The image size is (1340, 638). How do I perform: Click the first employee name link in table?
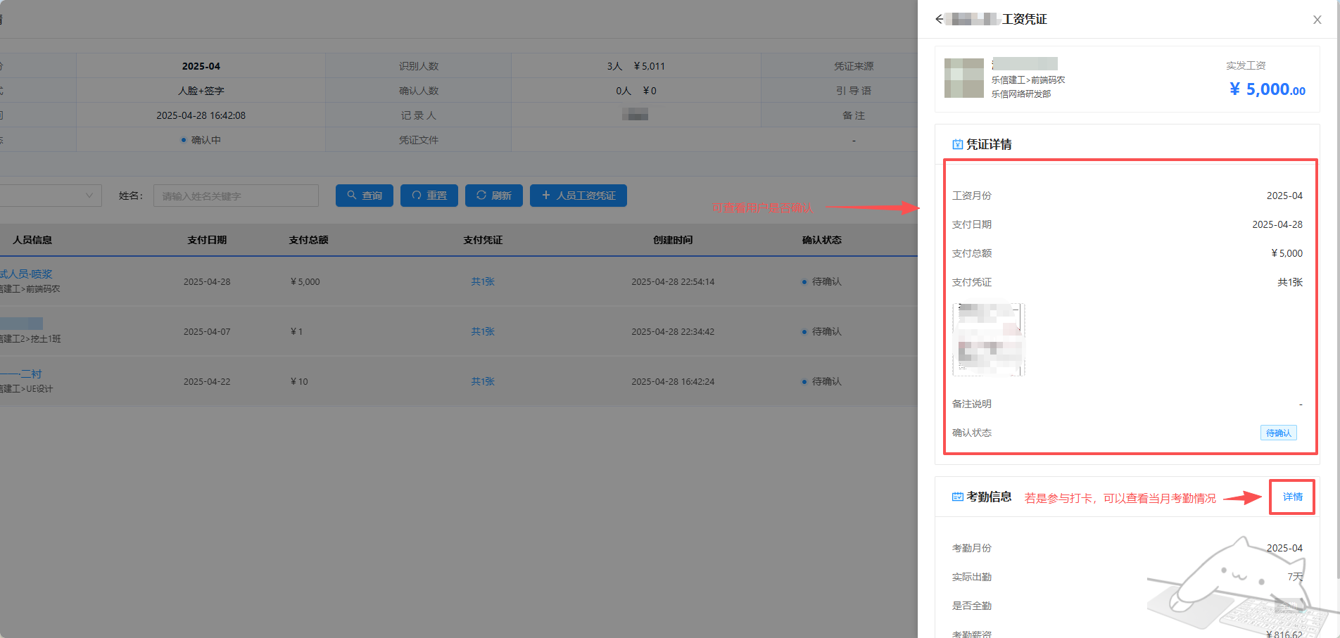(x=27, y=274)
